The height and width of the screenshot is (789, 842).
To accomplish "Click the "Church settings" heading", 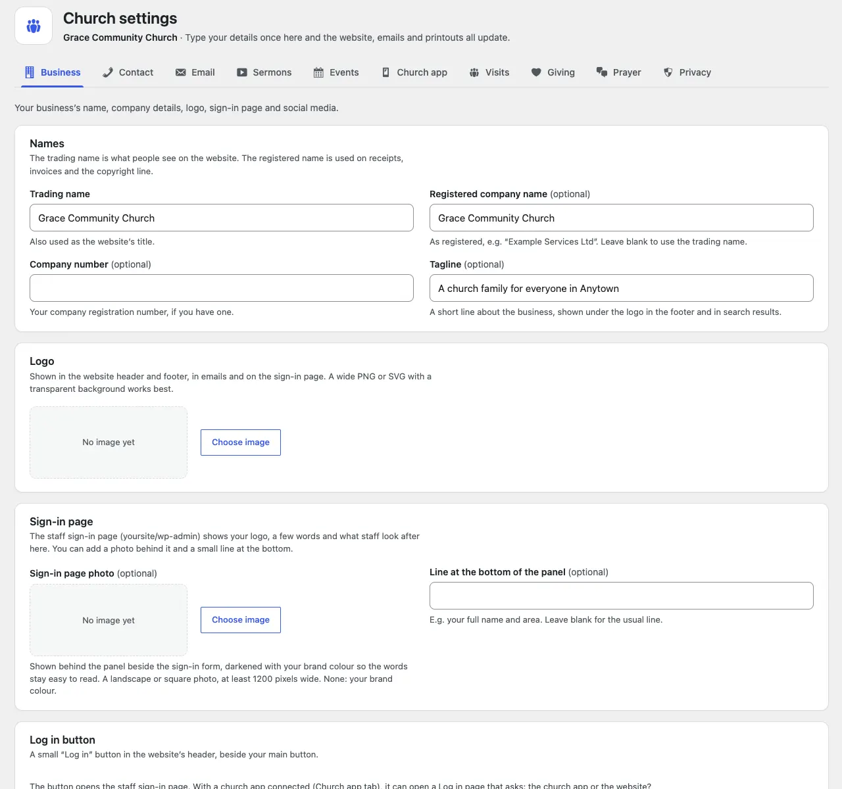I will click(120, 18).
